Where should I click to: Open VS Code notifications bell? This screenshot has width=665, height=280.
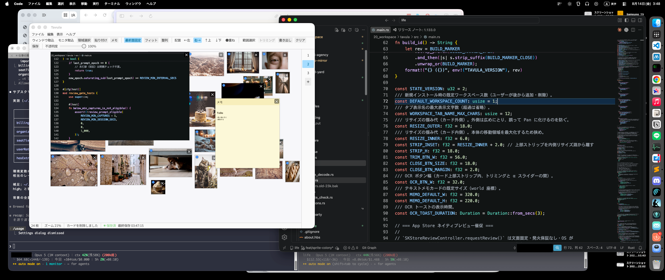pos(640,248)
